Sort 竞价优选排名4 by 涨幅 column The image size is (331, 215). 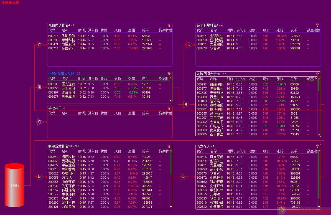tap(131, 31)
